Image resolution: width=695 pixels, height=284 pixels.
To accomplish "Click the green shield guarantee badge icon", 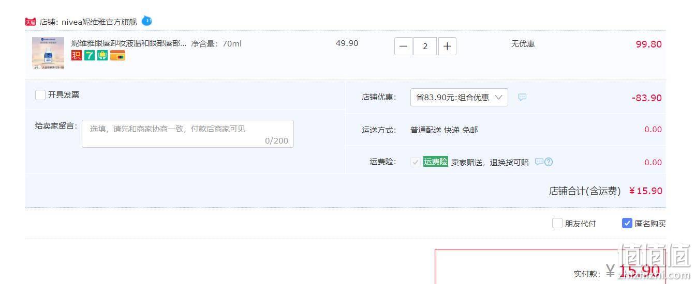I will click(102, 55).
